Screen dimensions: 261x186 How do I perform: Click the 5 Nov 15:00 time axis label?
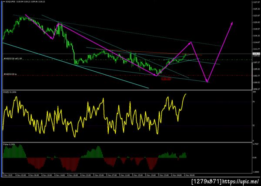(137, 175)
